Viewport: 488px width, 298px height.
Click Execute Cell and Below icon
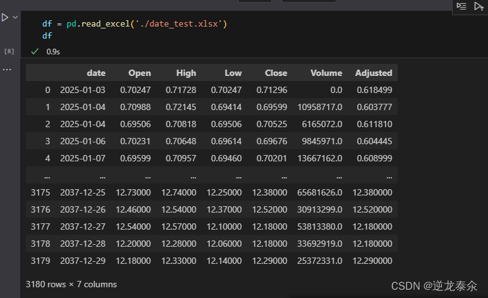479,6
